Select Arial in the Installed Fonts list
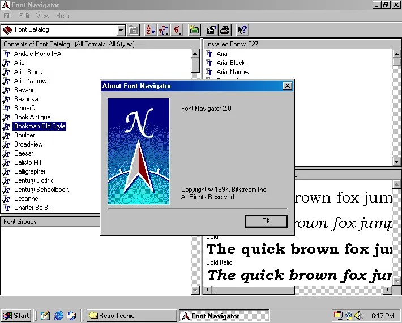This screenshot has width=402, height=323. tap(223, 54)
